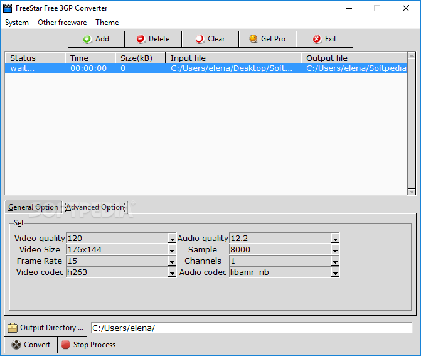Click the output file path C:/Users/elena/Softpedia
Image resolution: width=421 pixels, height=356 pixels.
356,68
